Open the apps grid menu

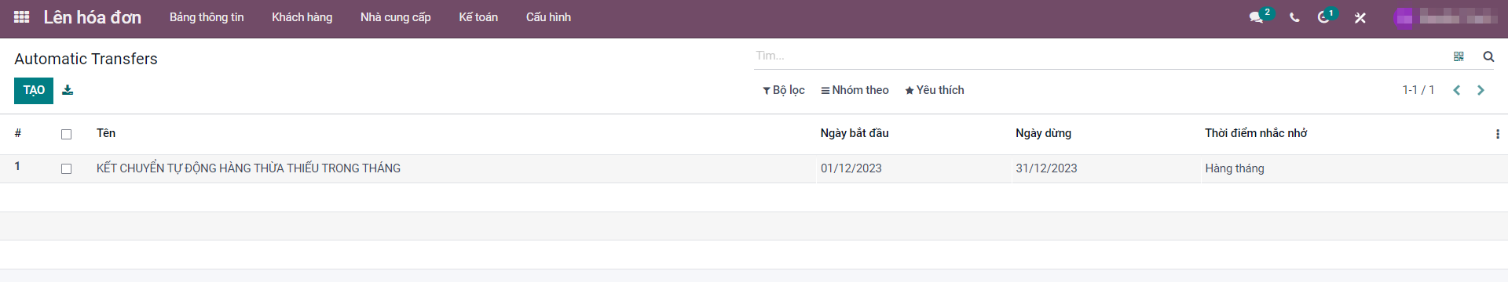22,17
